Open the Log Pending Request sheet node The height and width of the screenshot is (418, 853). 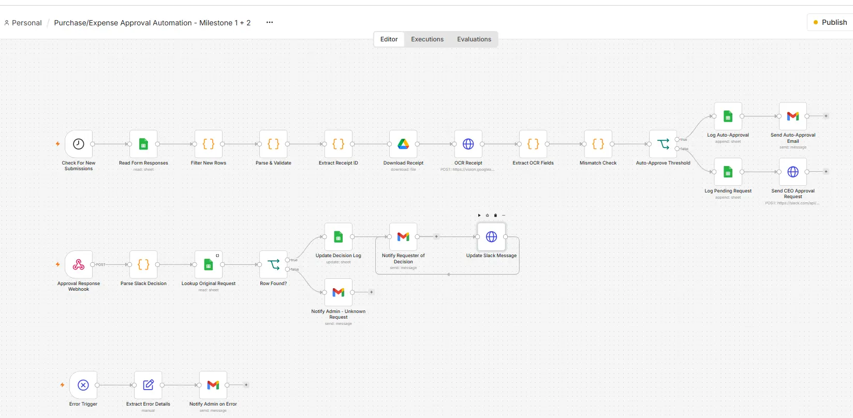coord(728,172)
